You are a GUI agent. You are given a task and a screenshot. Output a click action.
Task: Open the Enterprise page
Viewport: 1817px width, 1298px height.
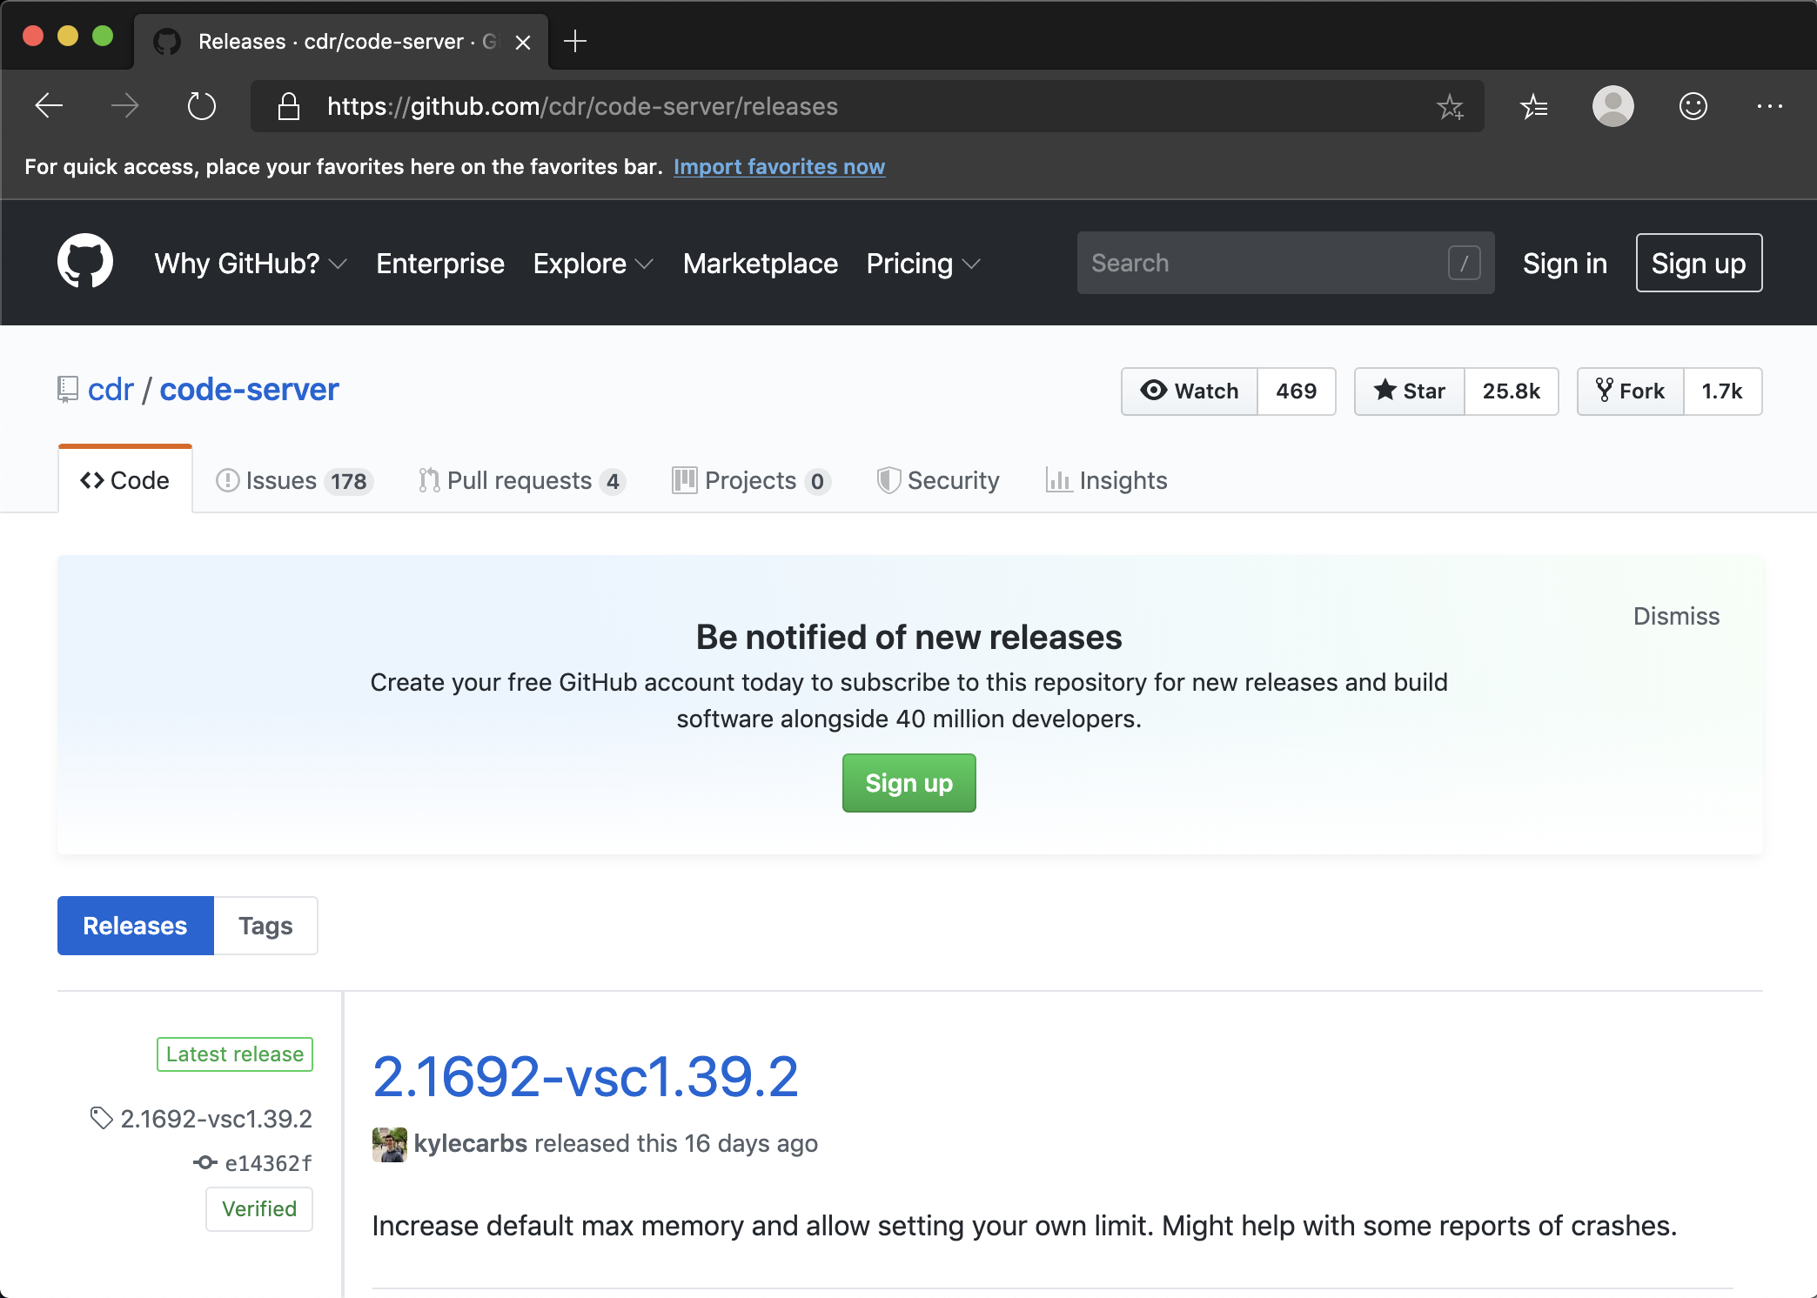(440, 264)
